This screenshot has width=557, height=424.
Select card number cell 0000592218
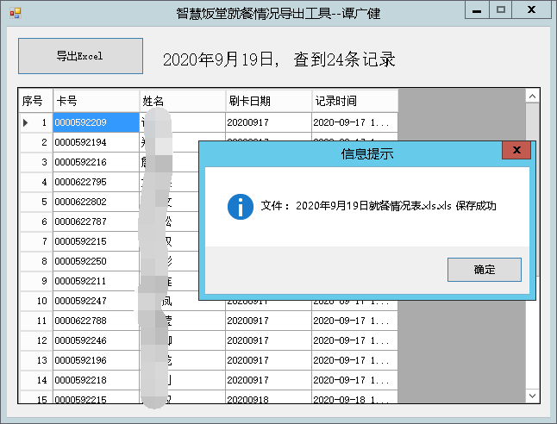pos(96,380)
